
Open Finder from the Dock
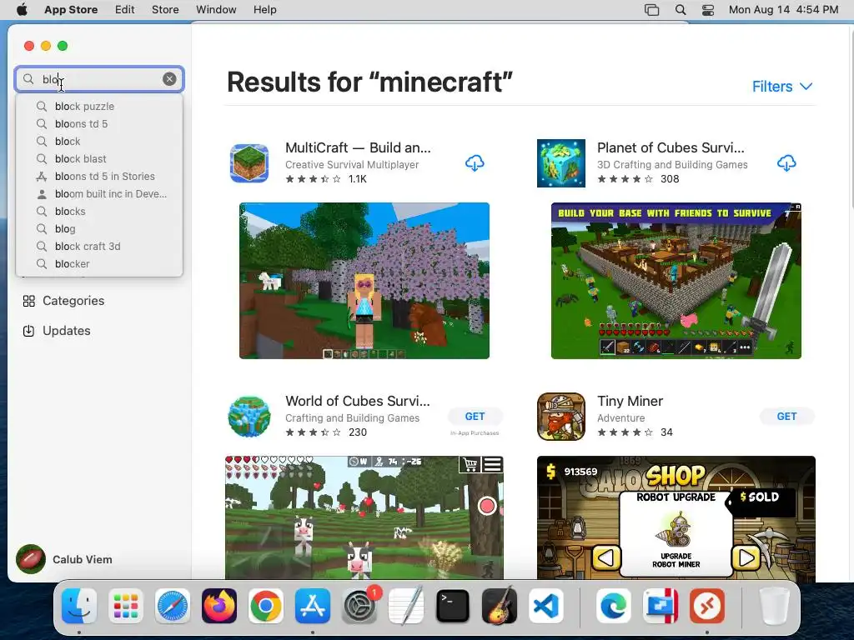click(x=79, y=606)
